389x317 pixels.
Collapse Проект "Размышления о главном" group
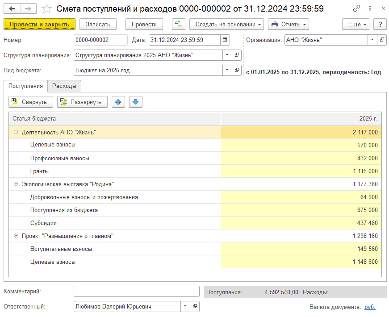click(x=16, y=236)
